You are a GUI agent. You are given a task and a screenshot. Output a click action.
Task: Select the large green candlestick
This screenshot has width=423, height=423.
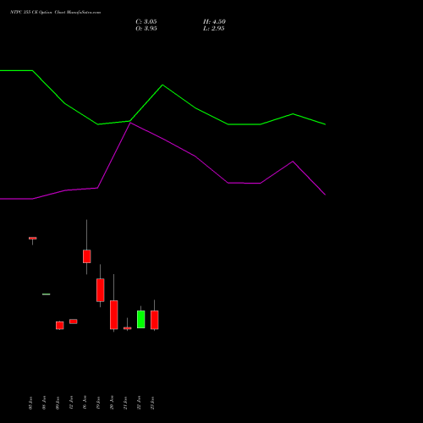[141, 319]
